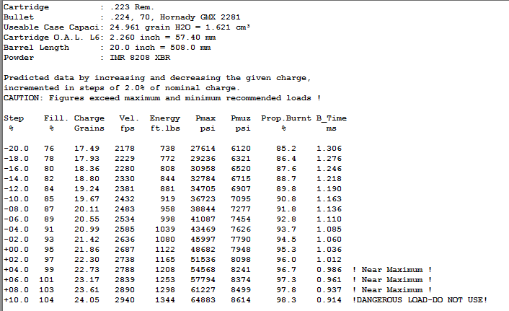Click the 2940 fps velocity value

pyautogui.click(x=125, y=299)
